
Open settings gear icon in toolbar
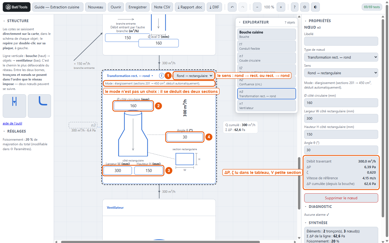tap(305, 7)
